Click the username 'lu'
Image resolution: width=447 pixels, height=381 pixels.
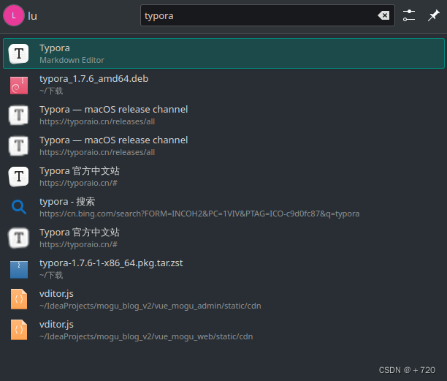(32, 16)
